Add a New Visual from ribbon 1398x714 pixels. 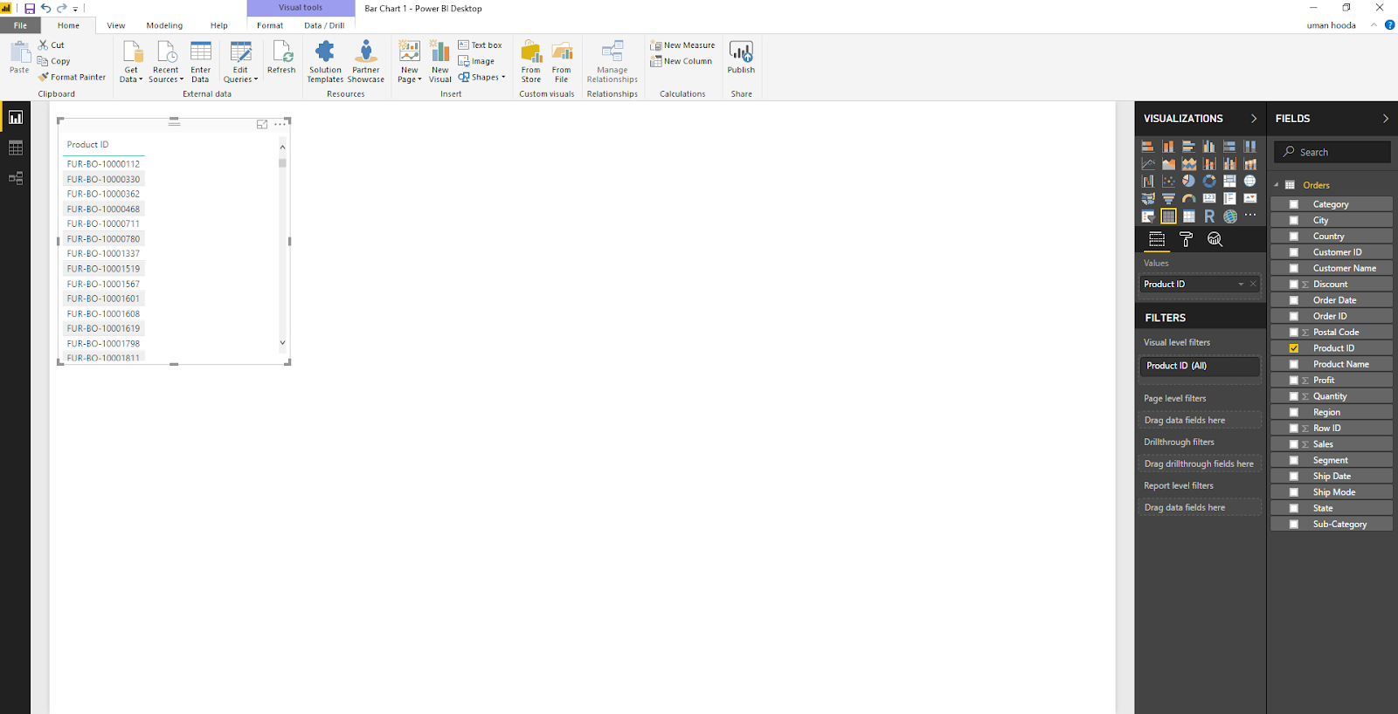[x=440, y=62]
